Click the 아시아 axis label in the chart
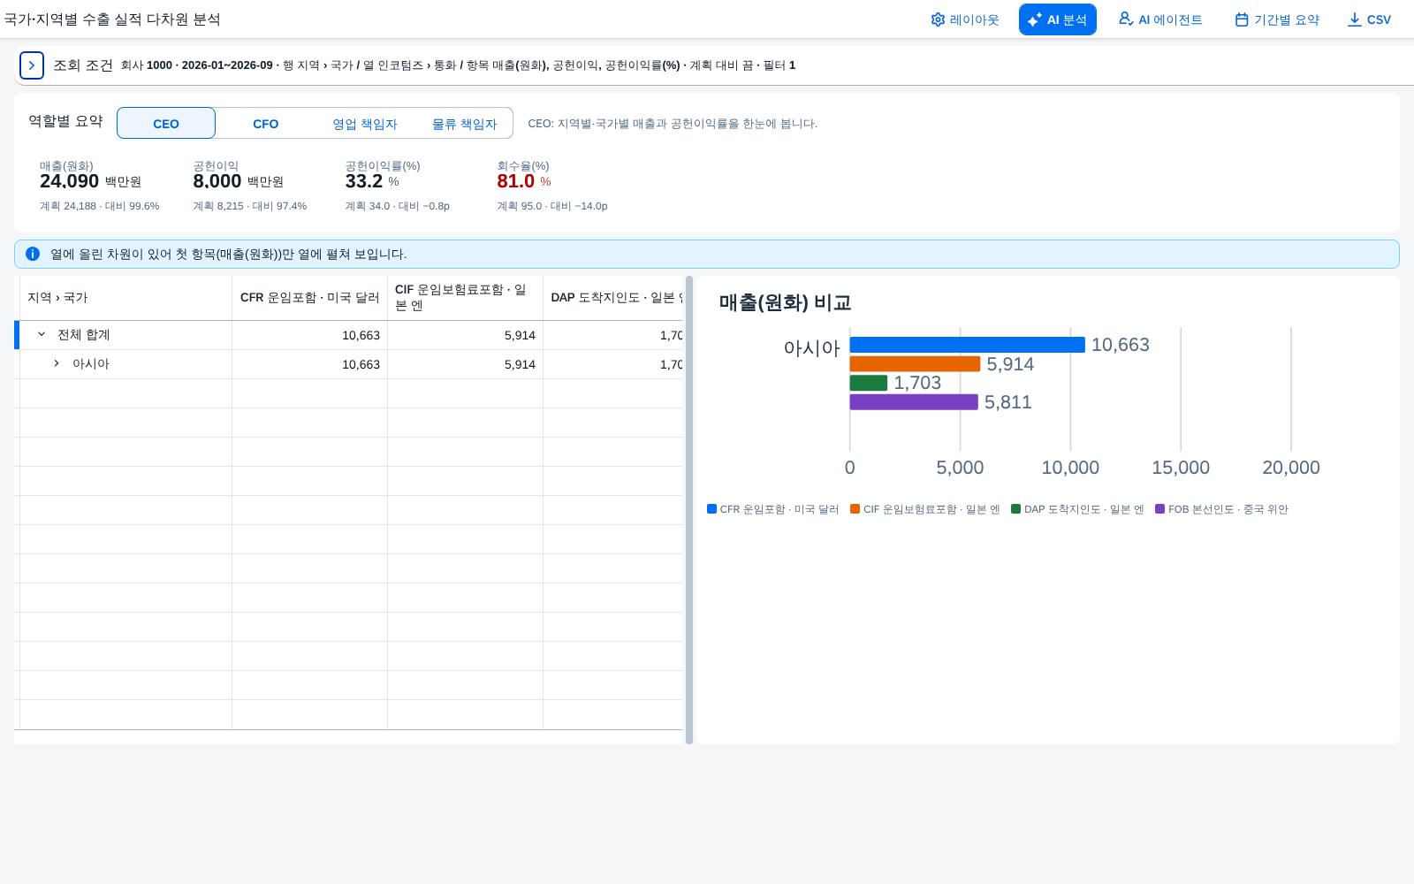 [811, 348]
